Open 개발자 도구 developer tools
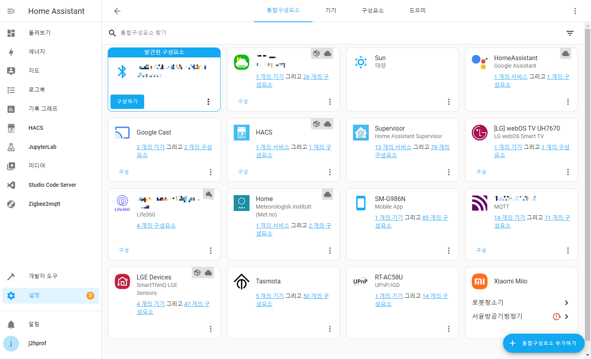 click(x=51, y=276)
